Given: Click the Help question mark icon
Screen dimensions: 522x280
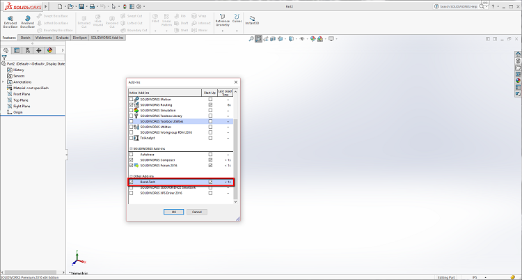Looking at the screenshot, I should click(493, 6).
